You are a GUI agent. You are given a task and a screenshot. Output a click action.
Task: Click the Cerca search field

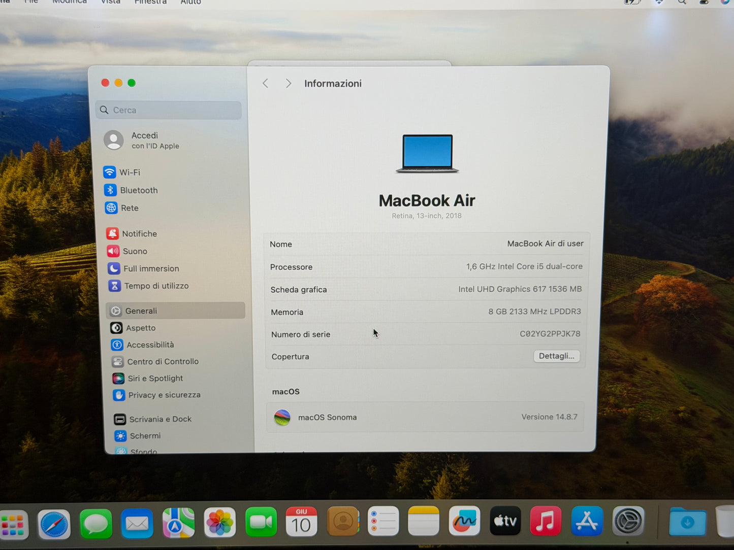click(x=169, y=110)
